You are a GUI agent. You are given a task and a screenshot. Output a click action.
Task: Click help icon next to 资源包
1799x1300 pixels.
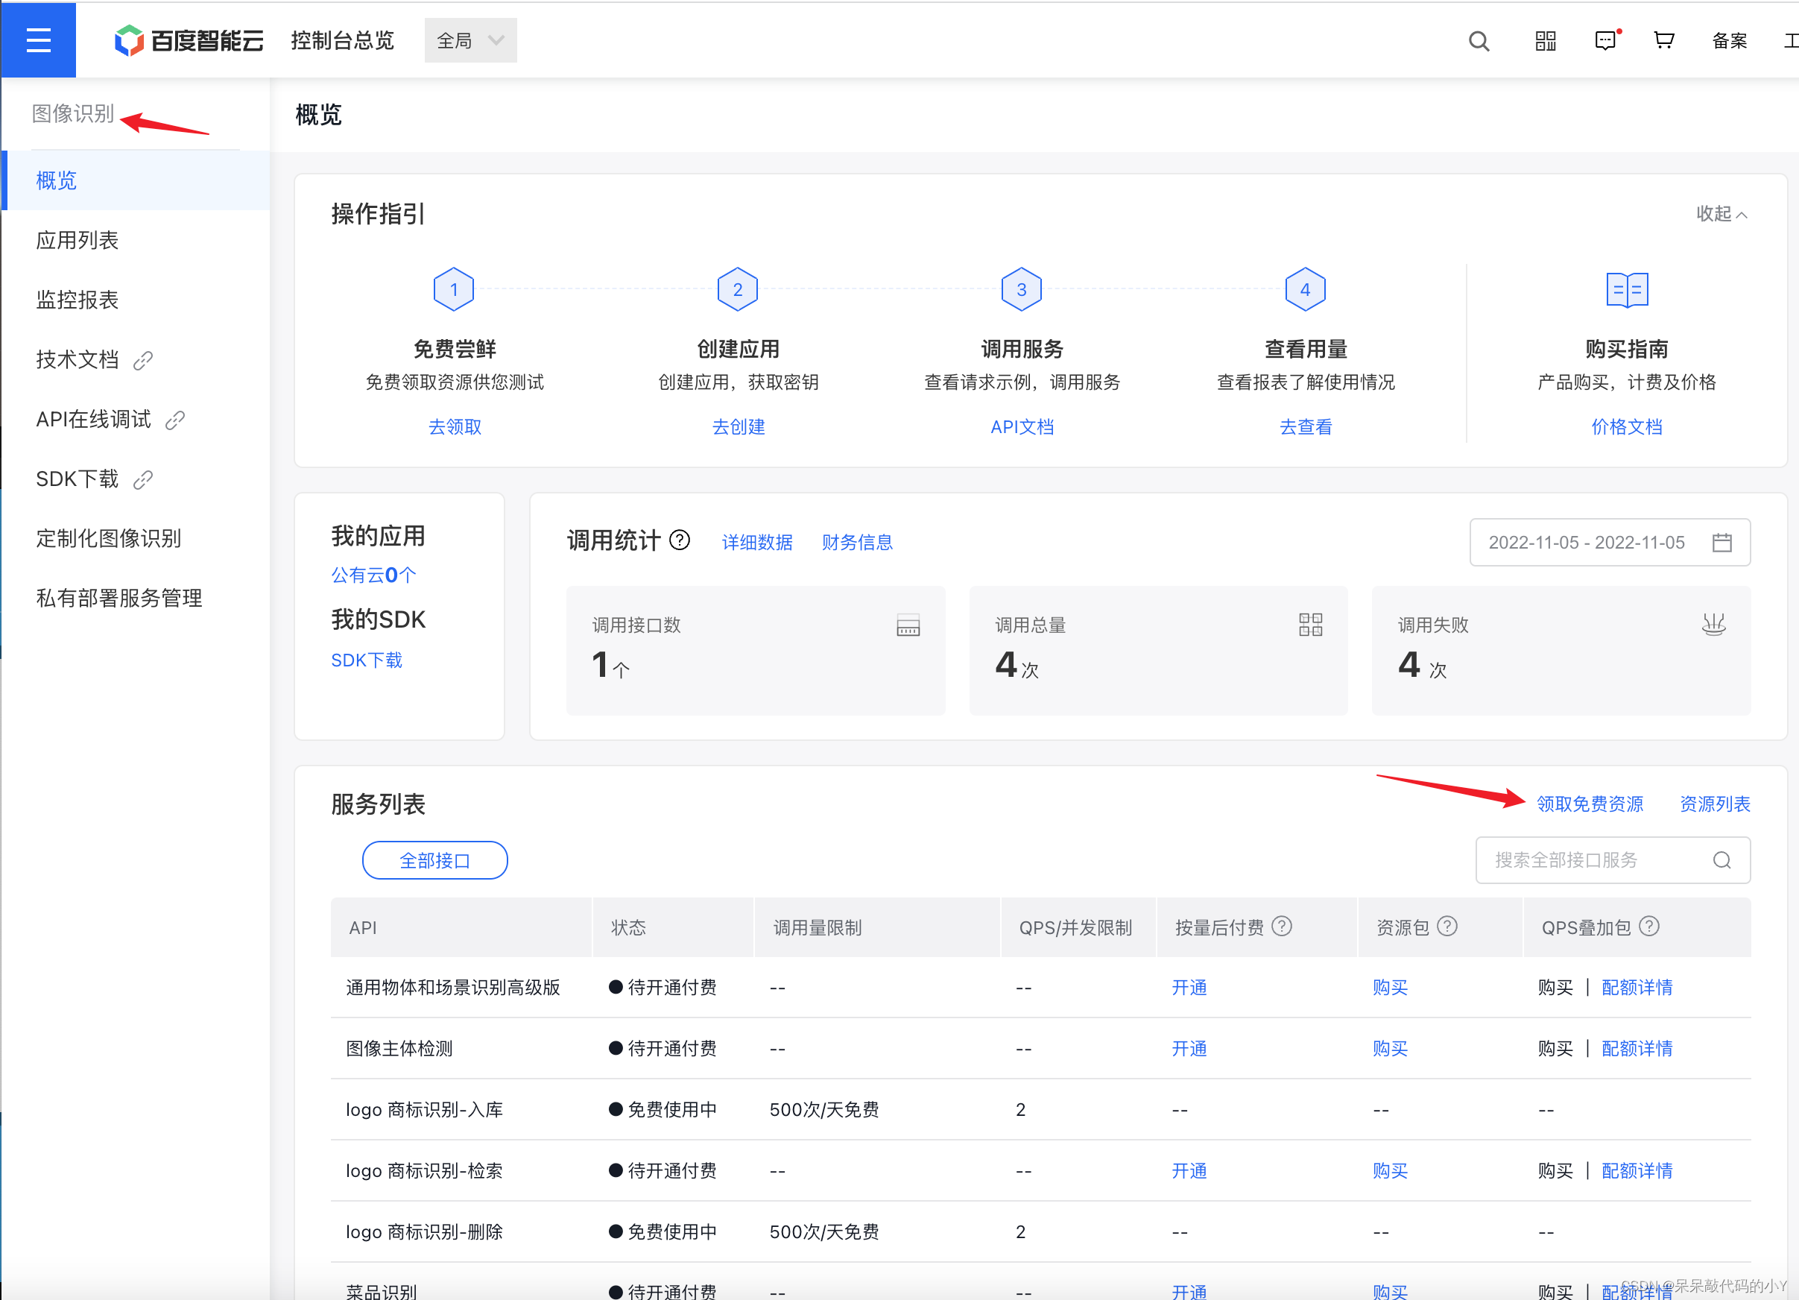[x=1447, y=927]
